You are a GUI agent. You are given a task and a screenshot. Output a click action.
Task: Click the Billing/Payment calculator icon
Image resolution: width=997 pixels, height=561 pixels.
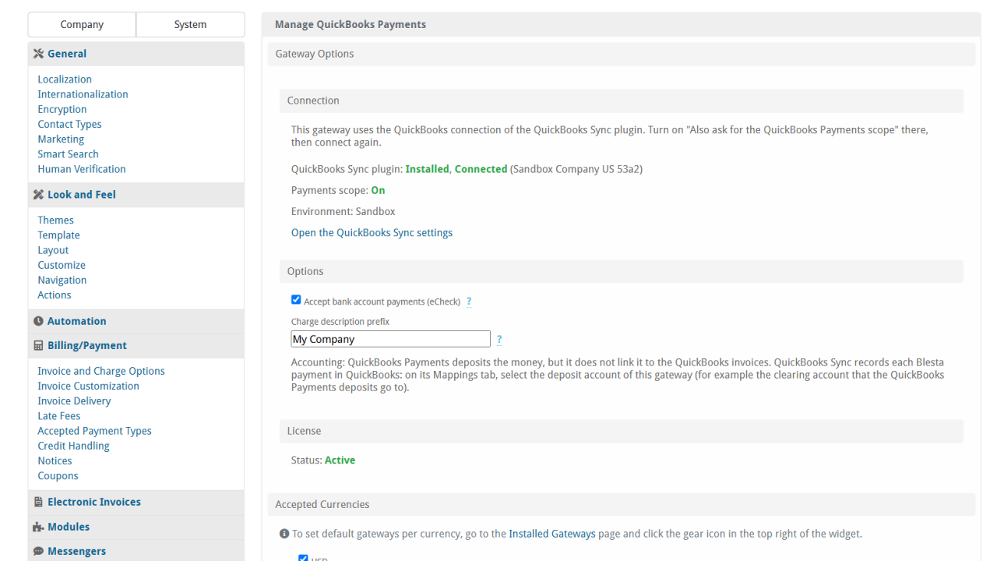pos(38,345)
